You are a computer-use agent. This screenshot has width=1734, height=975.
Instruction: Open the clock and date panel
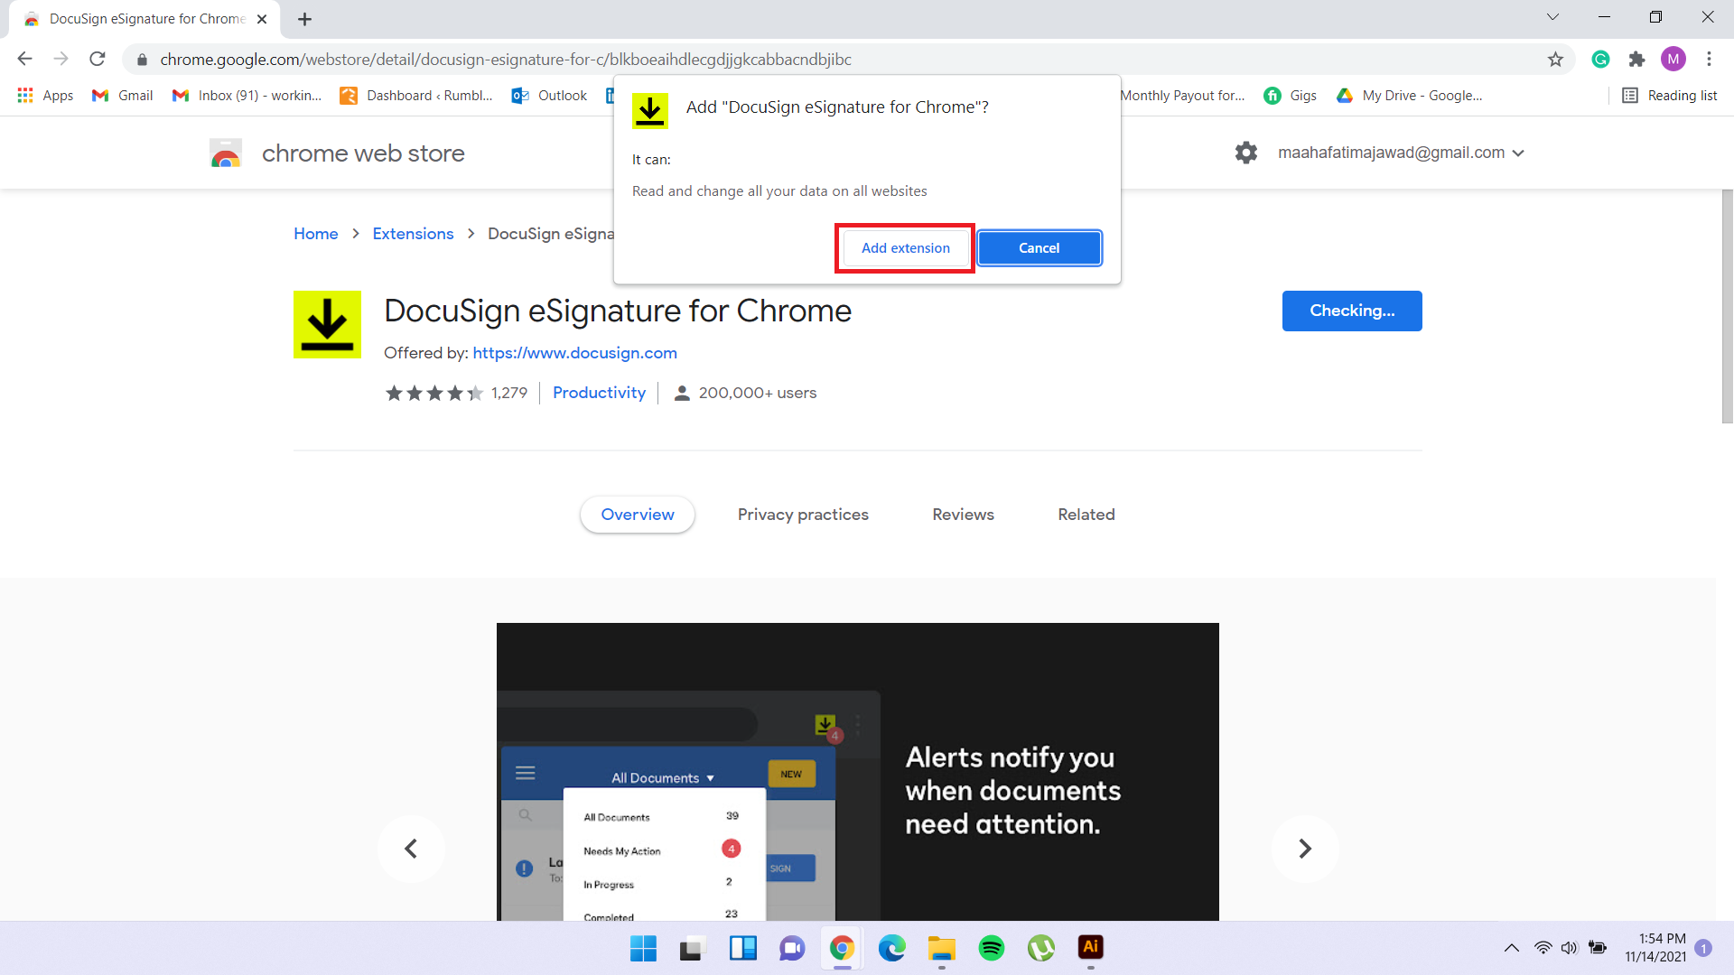point(1655,948)
